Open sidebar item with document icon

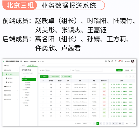(x=11, y=95)
